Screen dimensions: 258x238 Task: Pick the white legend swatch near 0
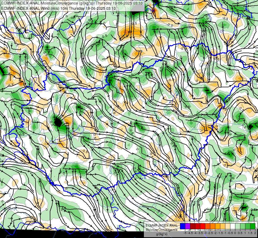233,226
